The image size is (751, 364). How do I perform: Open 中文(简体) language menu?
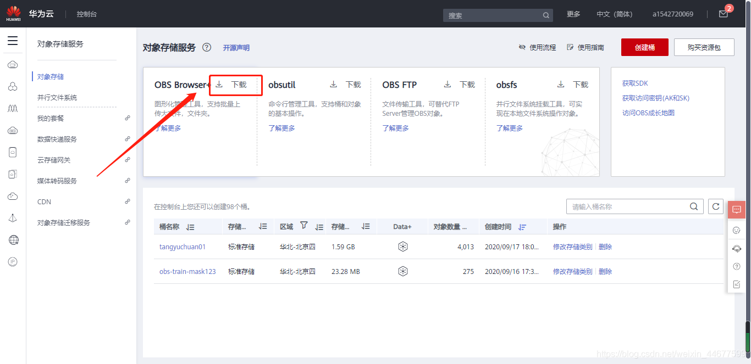615,14
